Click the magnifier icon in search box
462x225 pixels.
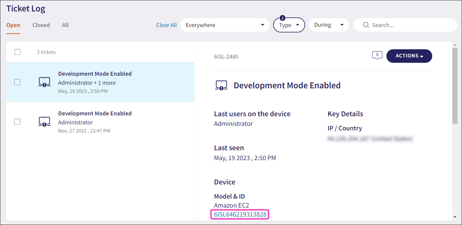(366, 25)
